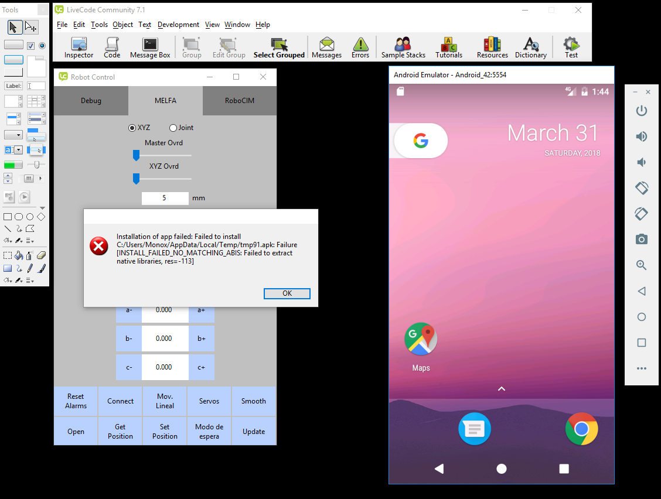661x499 pixels.
Task: Click emulator zoom magnifier icon
Action: (x=642, y=265)
